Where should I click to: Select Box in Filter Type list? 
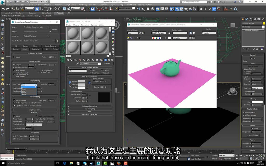coord(29,87)
